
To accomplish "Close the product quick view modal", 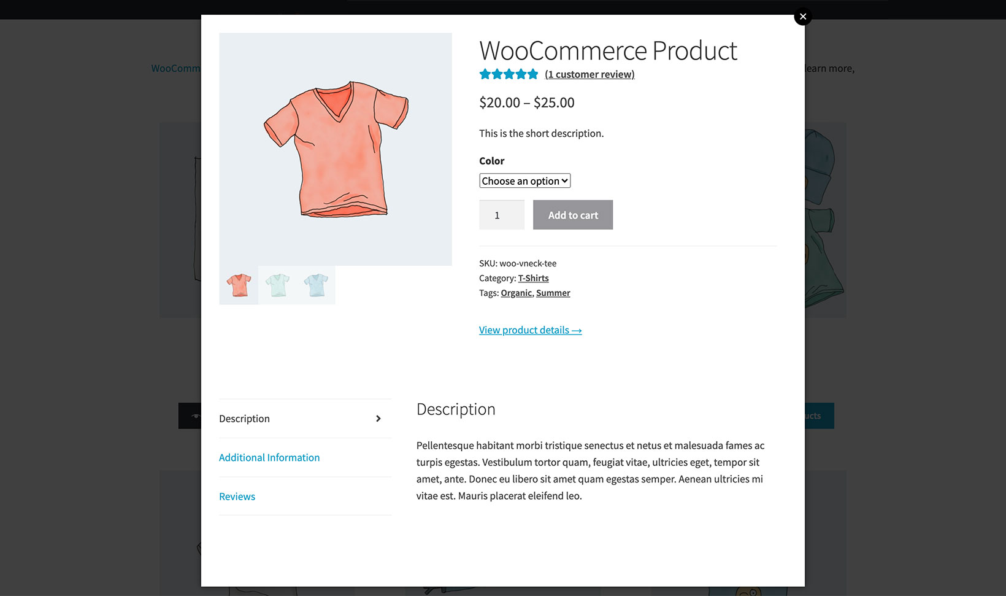I will pyautogui.click(x=802, y=17).
